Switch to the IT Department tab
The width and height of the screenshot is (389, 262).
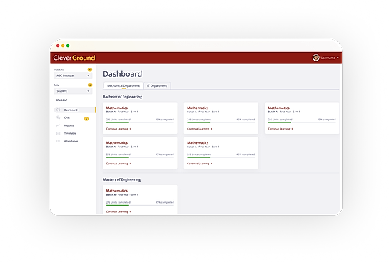157,85
